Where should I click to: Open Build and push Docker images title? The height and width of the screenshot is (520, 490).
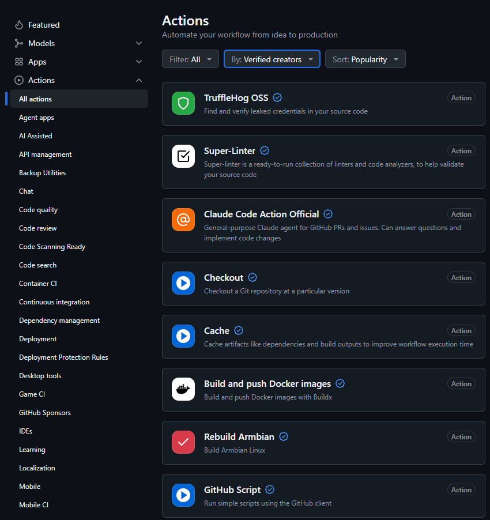tap(267, 384)
